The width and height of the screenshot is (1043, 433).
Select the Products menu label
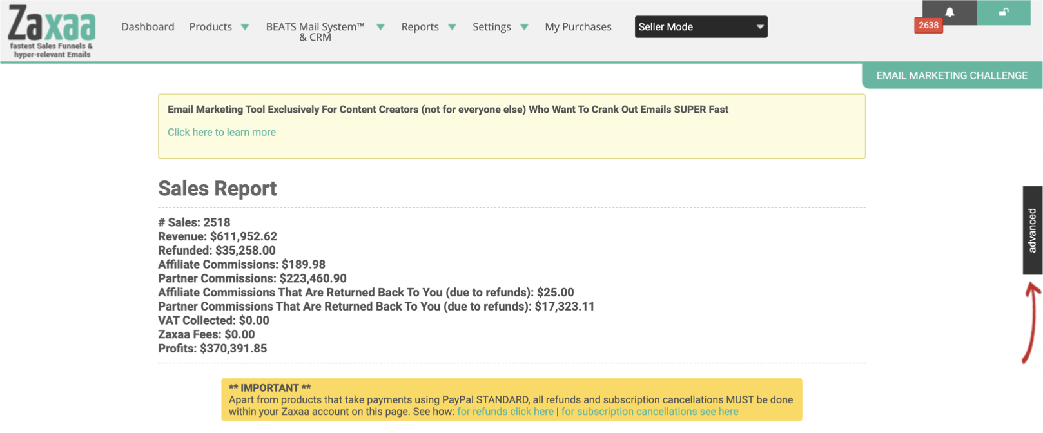[x=210, y=27]
